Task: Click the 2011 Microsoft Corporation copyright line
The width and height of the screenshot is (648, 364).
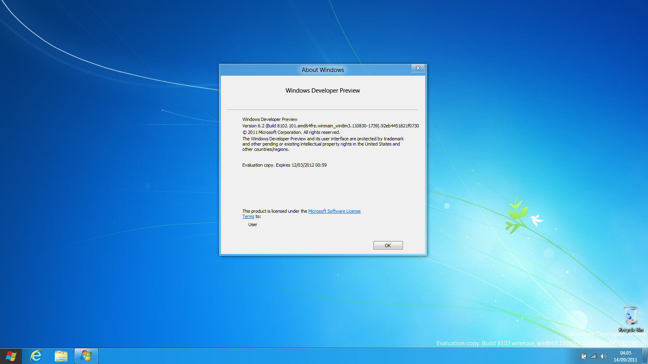Action: pos(291,132)
